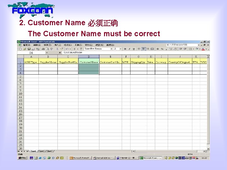Open the first menu, File (F)
Image resolution: width=227 pixels, height=170 pixels.
tap(26, 45)
